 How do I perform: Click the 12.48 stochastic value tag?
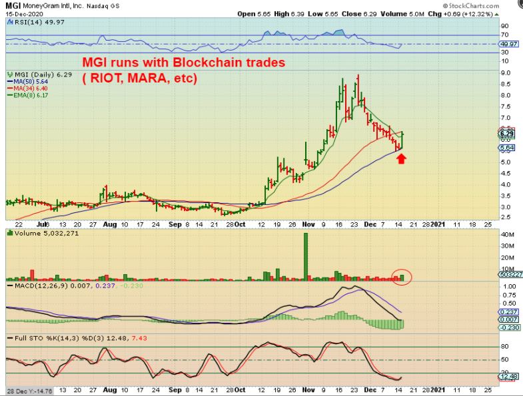click(508, 377)
